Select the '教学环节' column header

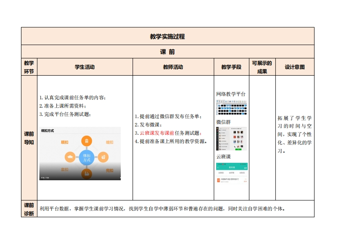(29, 67)
